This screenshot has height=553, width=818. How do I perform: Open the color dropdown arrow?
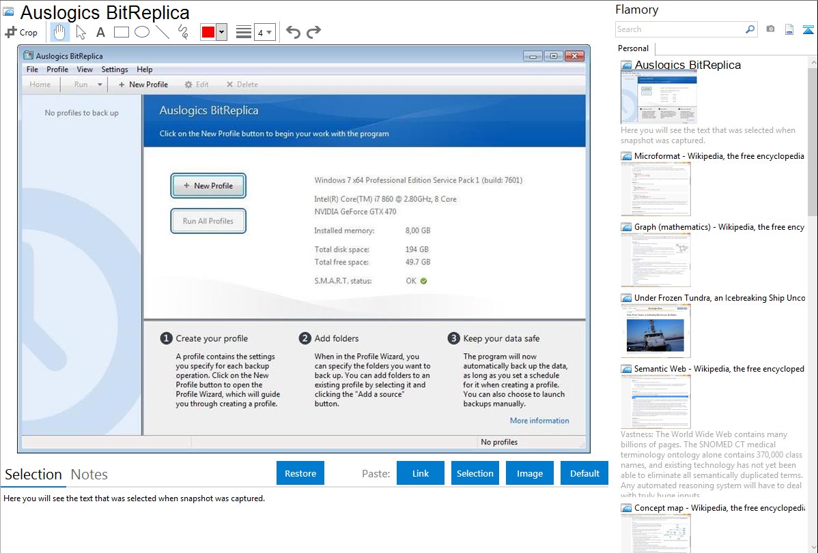[222, 32]
